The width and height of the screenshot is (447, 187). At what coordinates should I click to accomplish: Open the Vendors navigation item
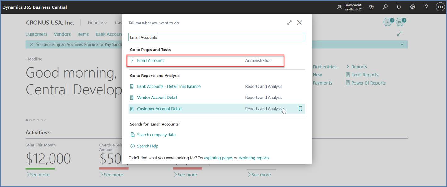point(62,34)
